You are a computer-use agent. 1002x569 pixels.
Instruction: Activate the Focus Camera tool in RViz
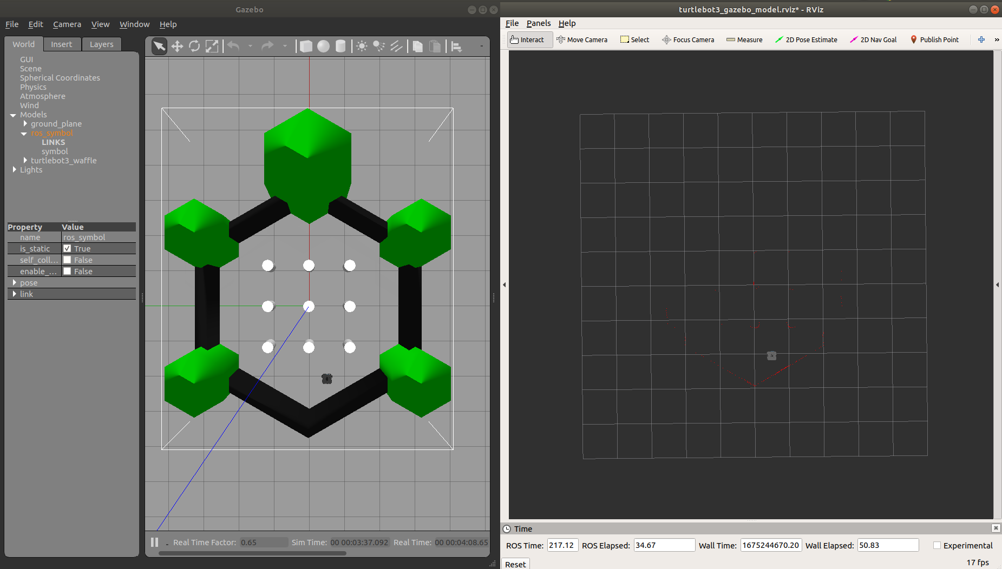point(688,39)
